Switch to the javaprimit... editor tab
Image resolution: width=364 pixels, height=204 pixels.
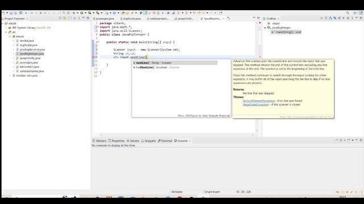(x=184, y=19)
